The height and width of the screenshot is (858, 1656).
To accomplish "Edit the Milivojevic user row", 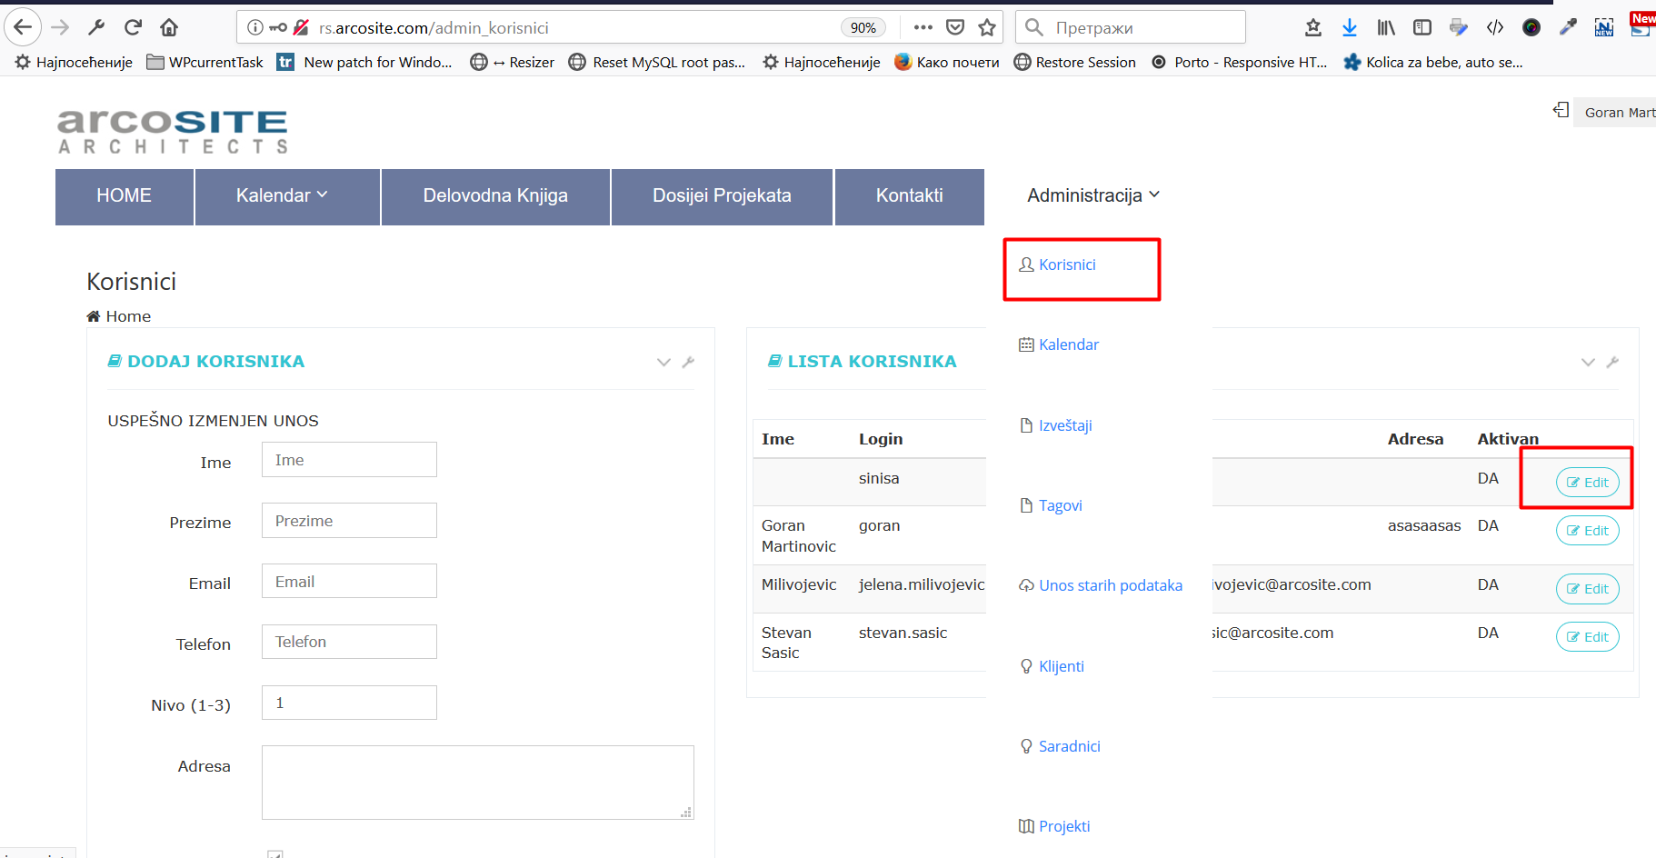I will click(1588, 589).
